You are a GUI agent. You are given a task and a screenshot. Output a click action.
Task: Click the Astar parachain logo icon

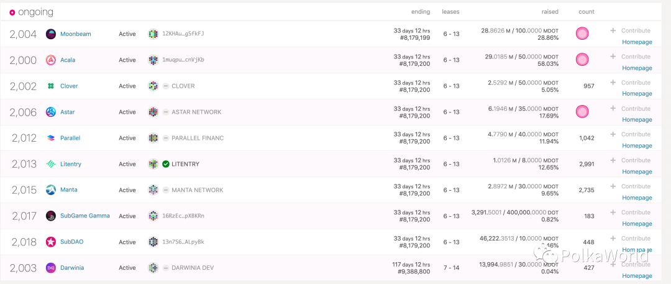coord(51,112)
